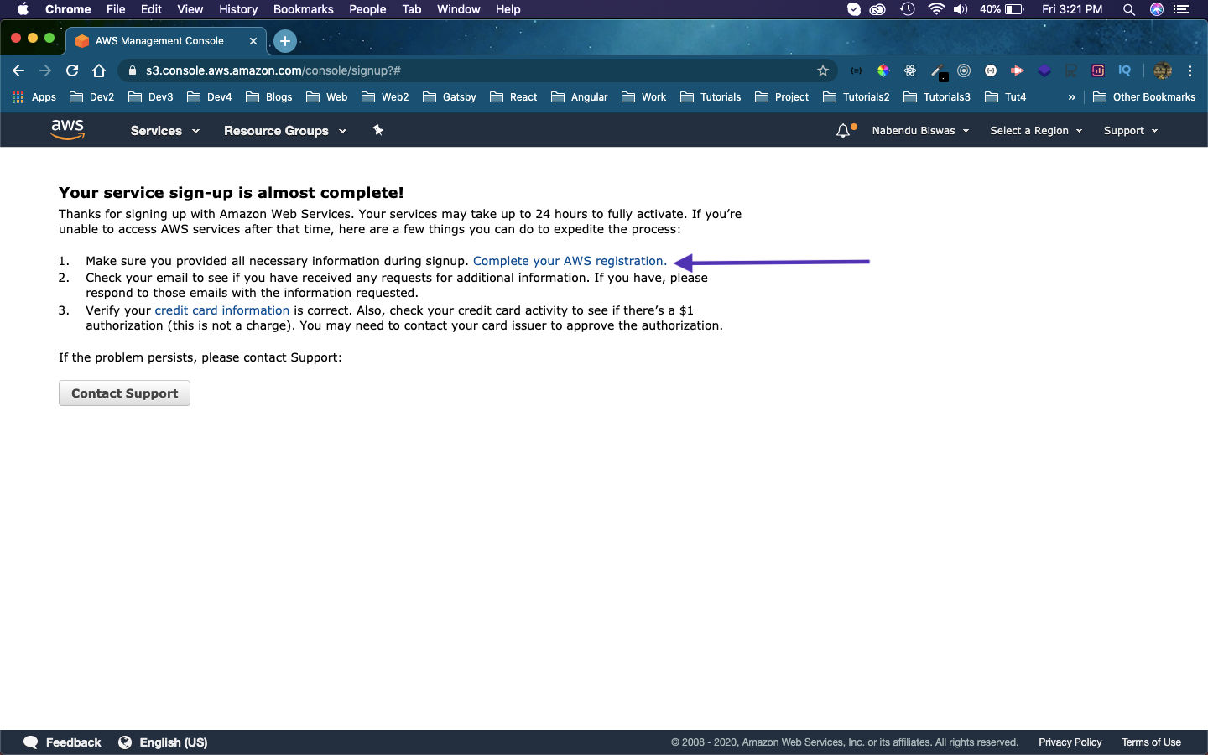Expand the Services dropdown
Screen dimensions: 1208x755
click(165, 130)
